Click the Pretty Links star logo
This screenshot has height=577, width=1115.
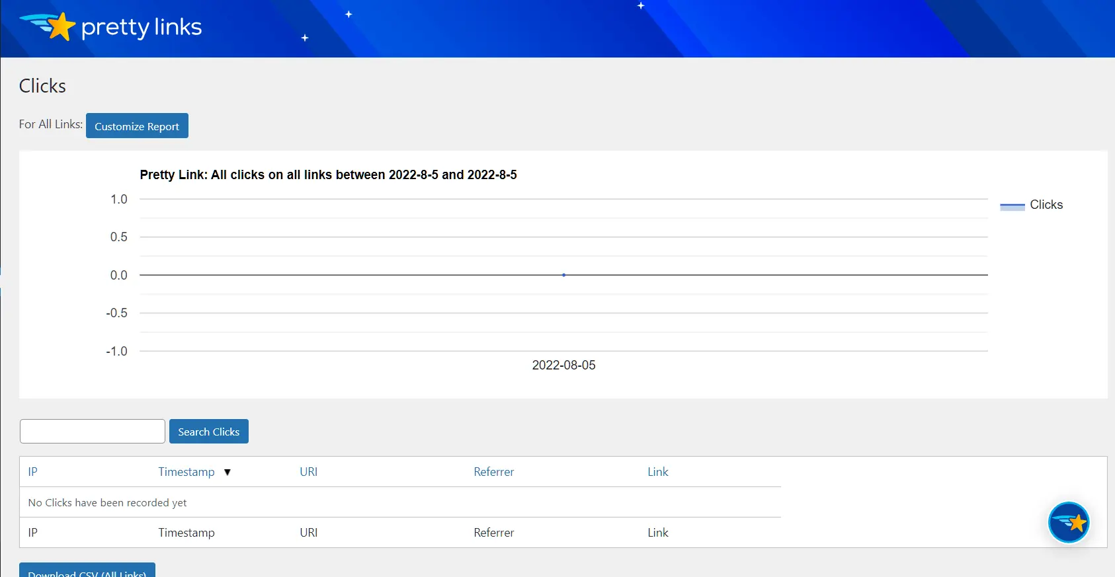pos(110,26)
